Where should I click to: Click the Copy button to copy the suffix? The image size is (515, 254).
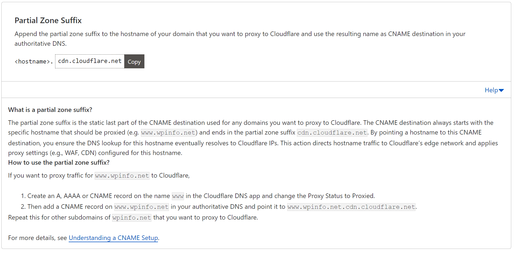134,61
